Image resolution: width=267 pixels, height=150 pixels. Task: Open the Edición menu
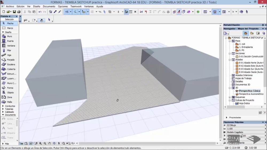[21, 6]
